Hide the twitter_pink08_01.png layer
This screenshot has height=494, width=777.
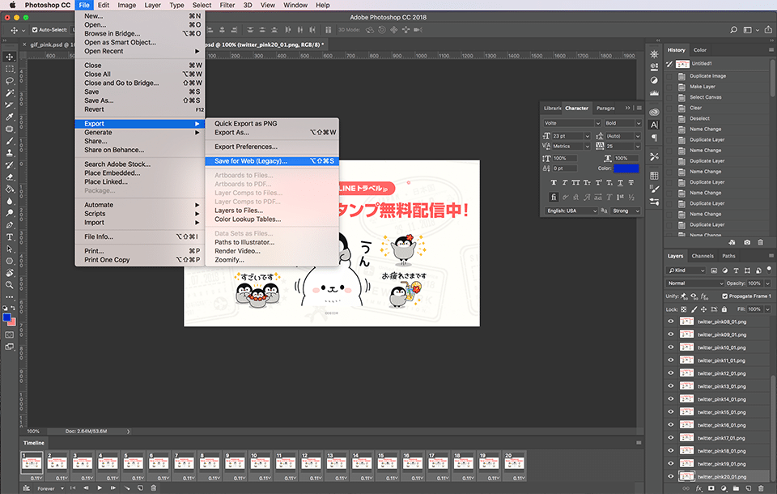pyautogui.click(x=671, y=322)
